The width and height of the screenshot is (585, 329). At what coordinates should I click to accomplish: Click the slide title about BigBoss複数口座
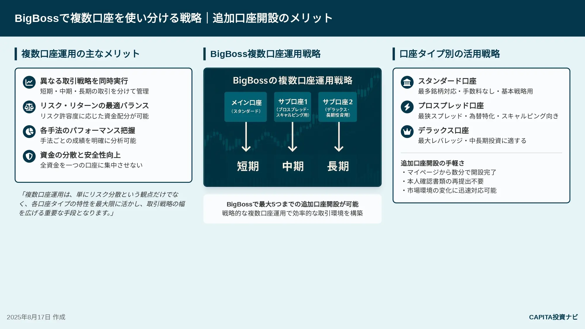pyautogui.click(x=174, y=18)
